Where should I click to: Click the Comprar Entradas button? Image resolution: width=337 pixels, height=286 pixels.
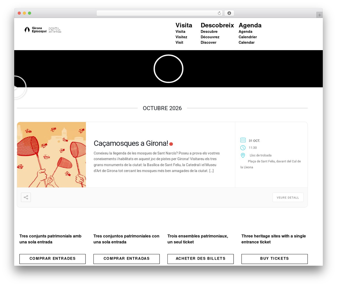point(126,259)
